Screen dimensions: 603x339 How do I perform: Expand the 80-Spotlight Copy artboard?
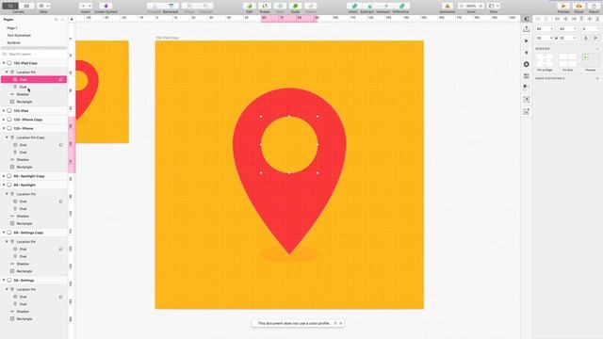4,176
